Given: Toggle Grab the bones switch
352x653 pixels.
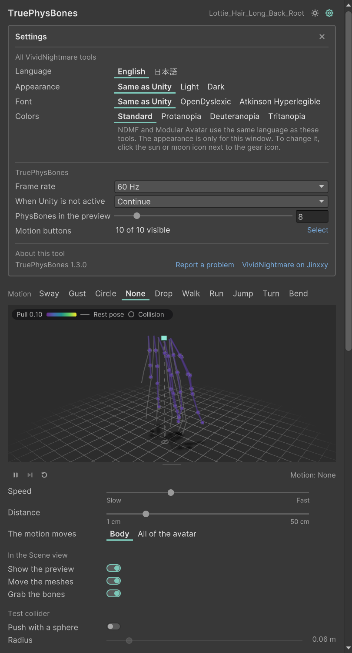Looking at the screenshot, I should tap(113, 593).
